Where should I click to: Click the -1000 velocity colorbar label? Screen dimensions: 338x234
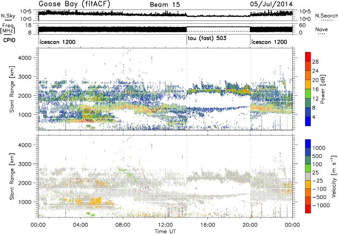click(321, 205)
